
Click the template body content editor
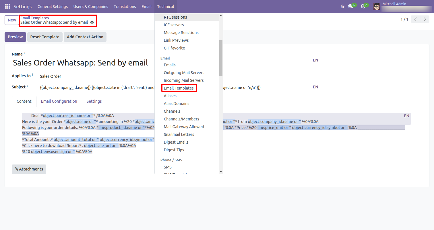point(216,134)
